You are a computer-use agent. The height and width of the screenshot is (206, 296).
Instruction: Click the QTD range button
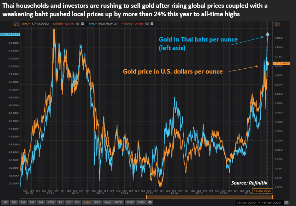(x=141, y=202)
